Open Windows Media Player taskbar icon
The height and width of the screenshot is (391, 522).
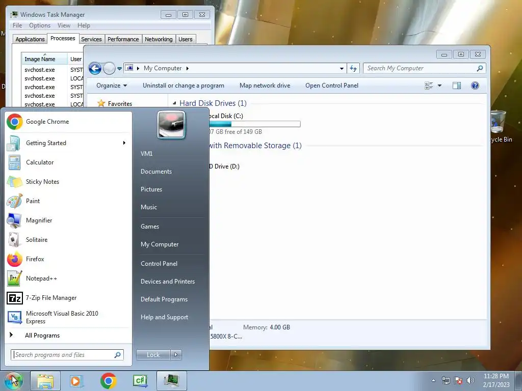pyautogui.click(x=76, y=381)
